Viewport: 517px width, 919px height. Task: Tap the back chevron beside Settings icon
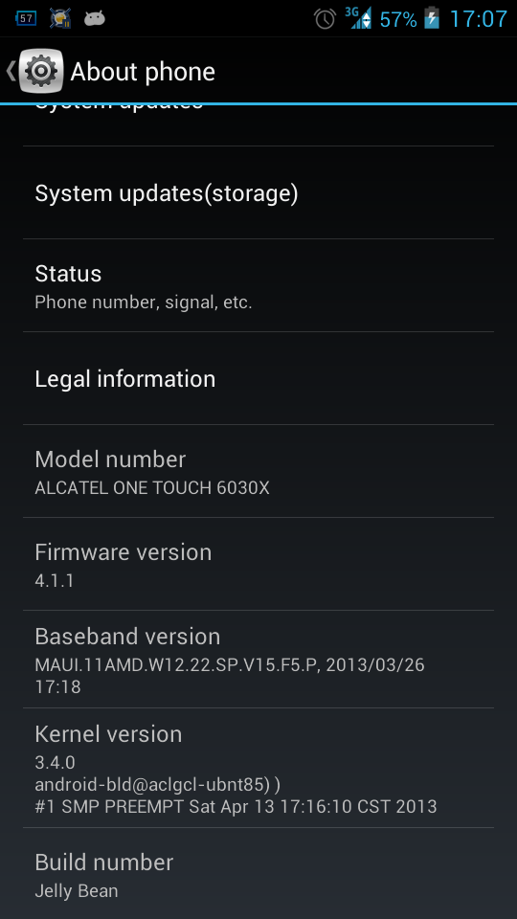11,71
